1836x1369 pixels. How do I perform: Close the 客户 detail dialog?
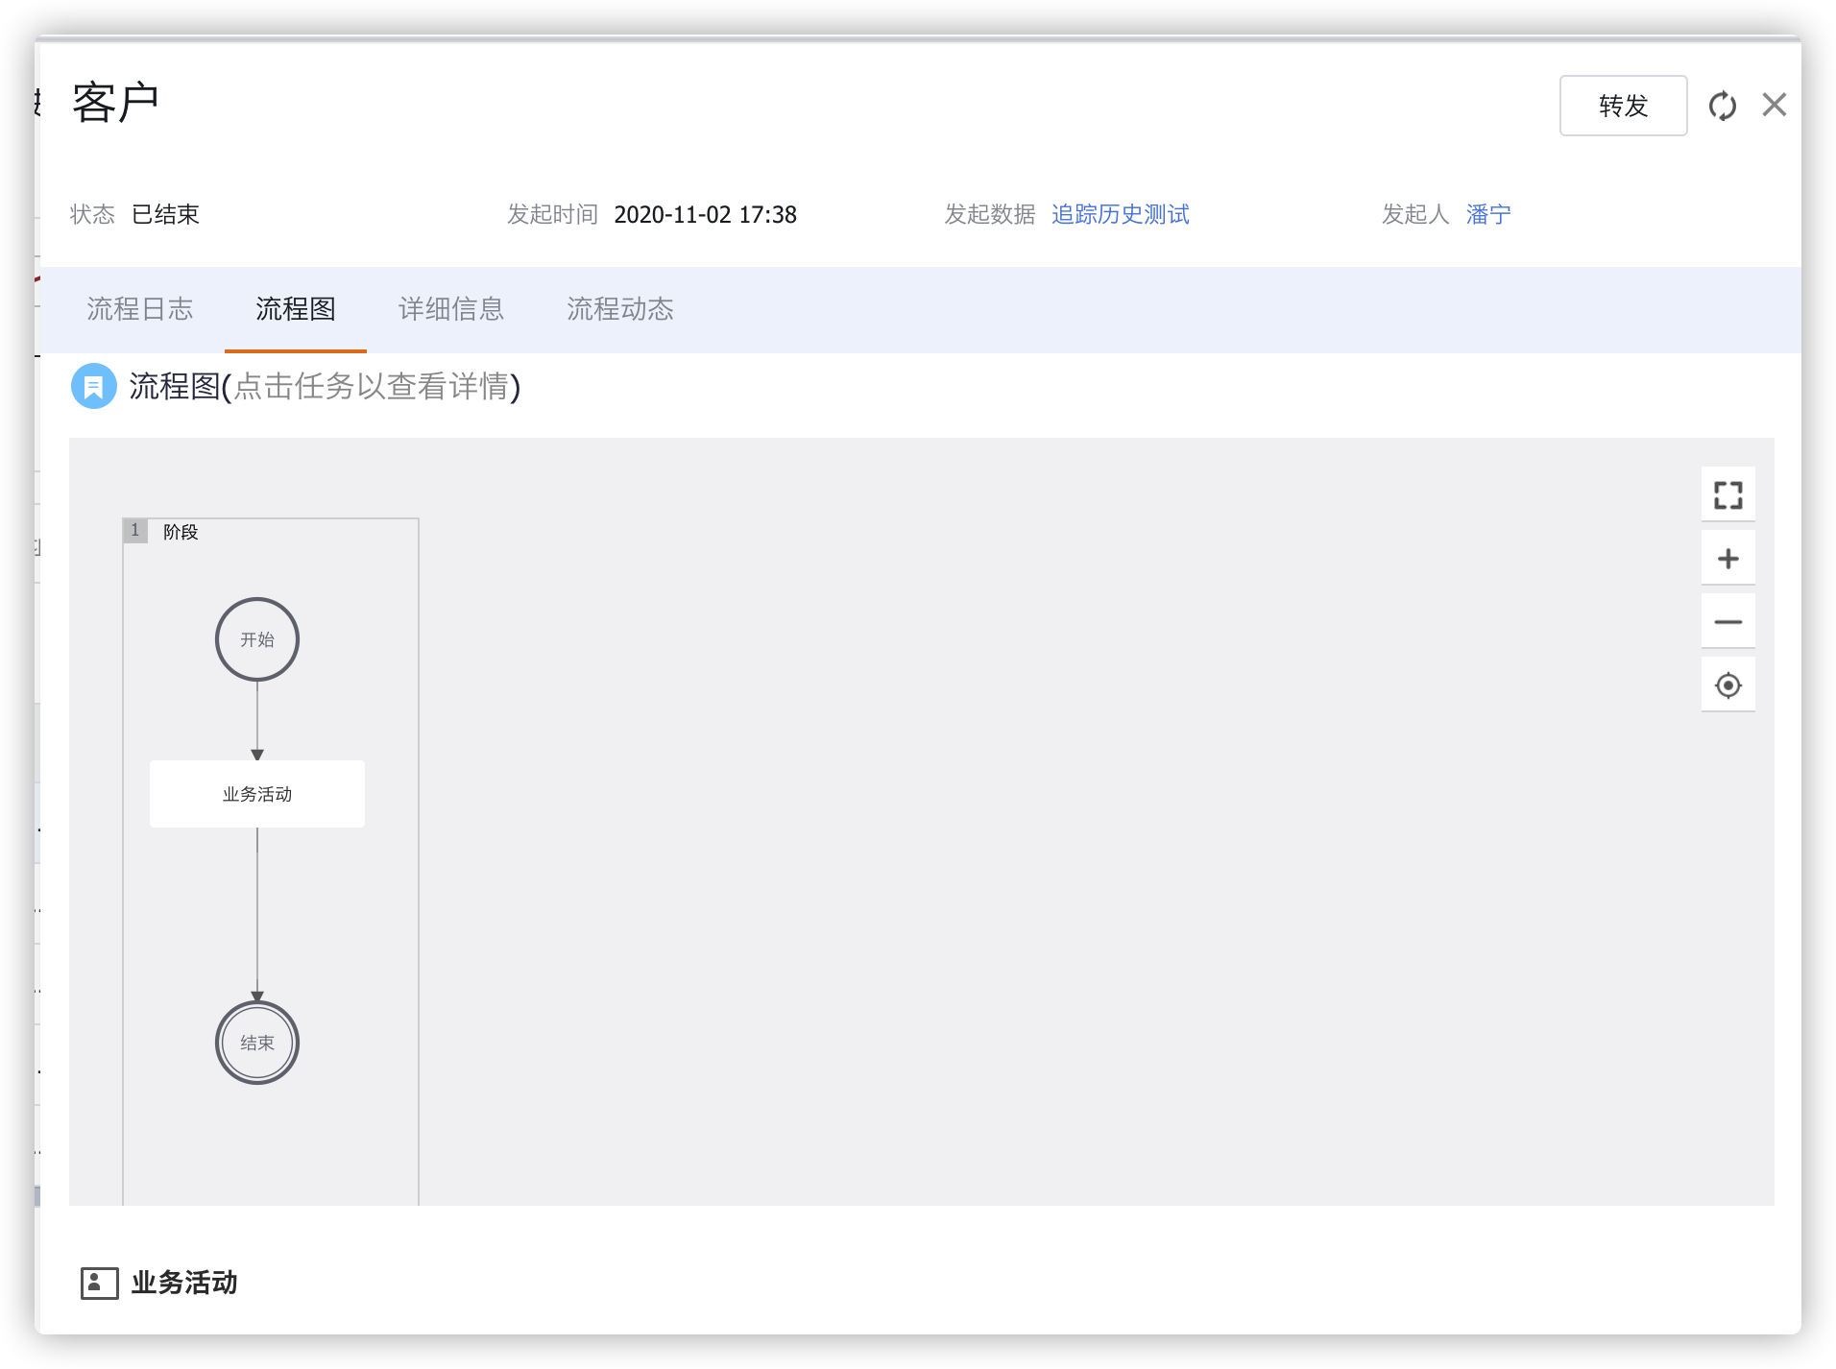[x=1774, y=105]
